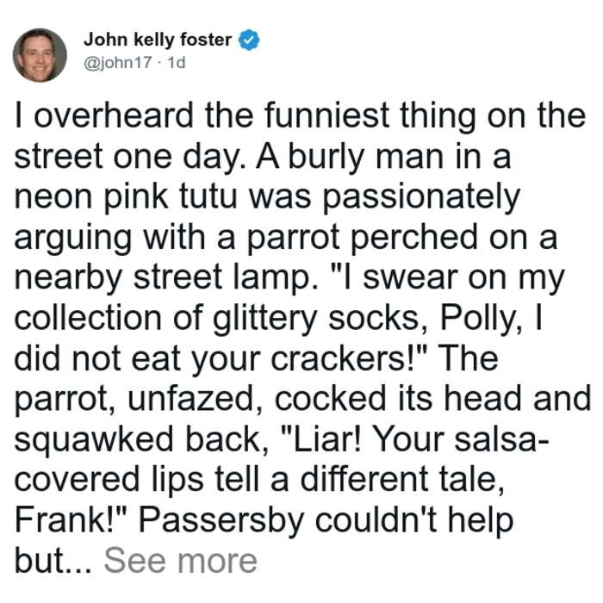This screenshot has height=603, width=603.
Task: Expand the post with See more
Action: (180, 561)
